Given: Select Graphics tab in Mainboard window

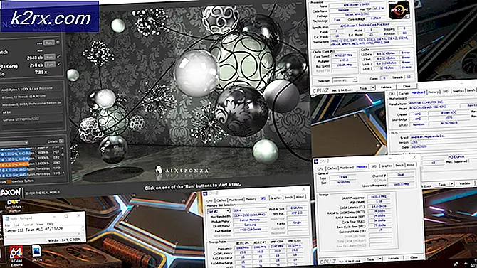Looking at the screenshot, I should pos(458,90).
